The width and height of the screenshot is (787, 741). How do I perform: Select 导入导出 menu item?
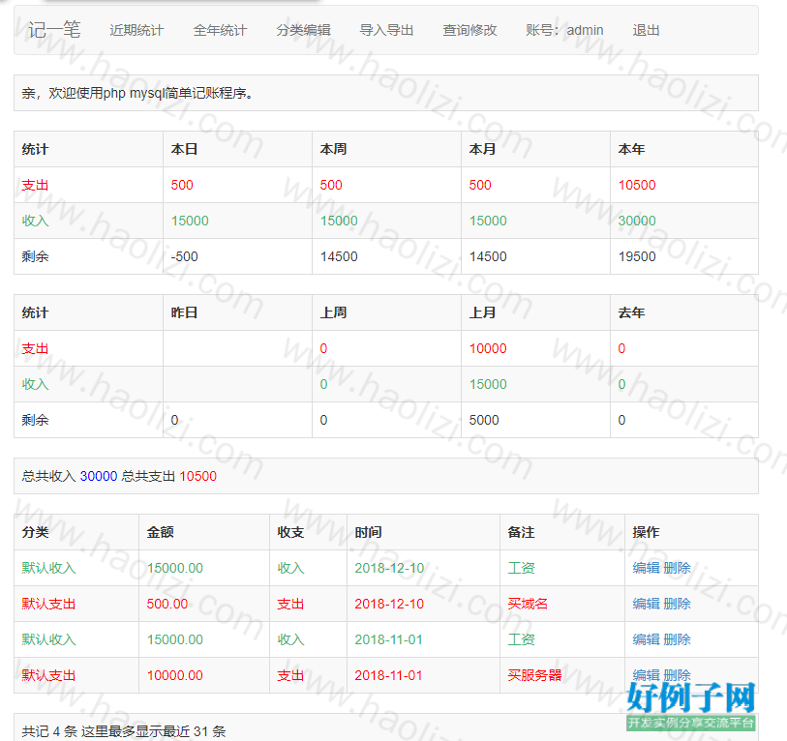click(386, 30)
